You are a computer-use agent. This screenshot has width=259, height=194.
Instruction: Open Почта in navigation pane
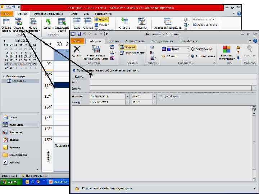(21, 117)
